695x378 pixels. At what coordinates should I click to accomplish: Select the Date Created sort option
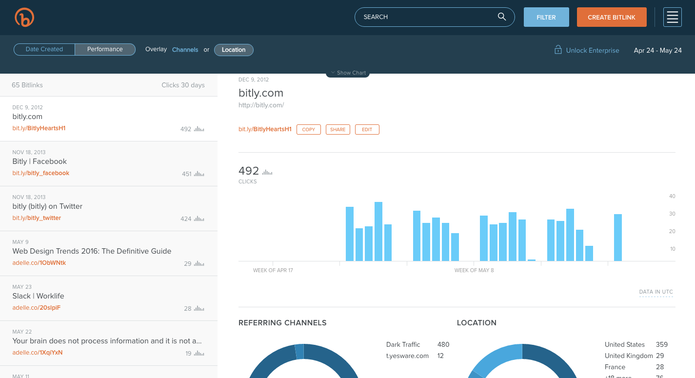pyautogui.click(x=44, y=49)
